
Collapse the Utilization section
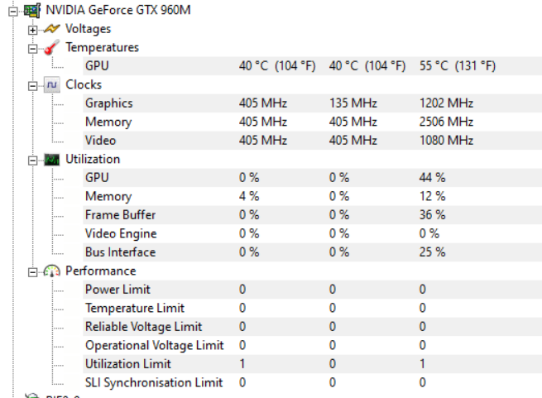point(32,161)
